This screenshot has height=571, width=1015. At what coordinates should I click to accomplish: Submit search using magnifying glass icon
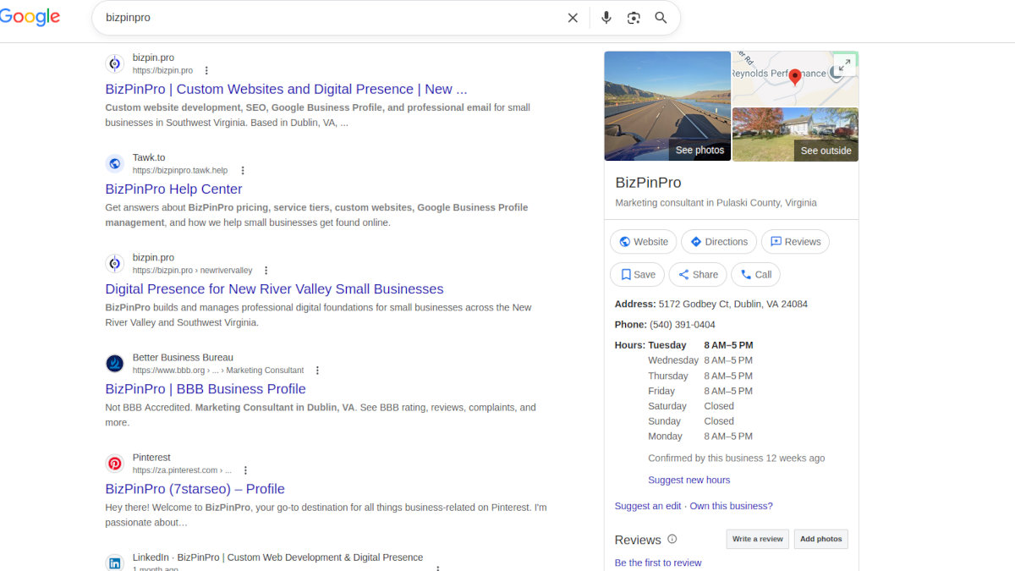coord(661,18)
